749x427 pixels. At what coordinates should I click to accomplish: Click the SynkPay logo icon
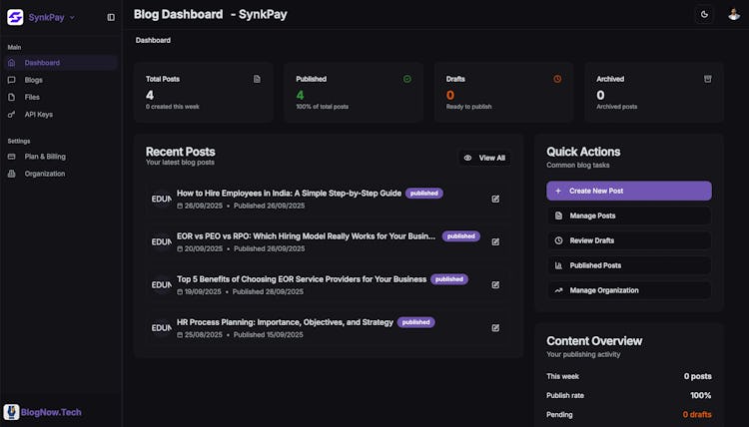15,17
